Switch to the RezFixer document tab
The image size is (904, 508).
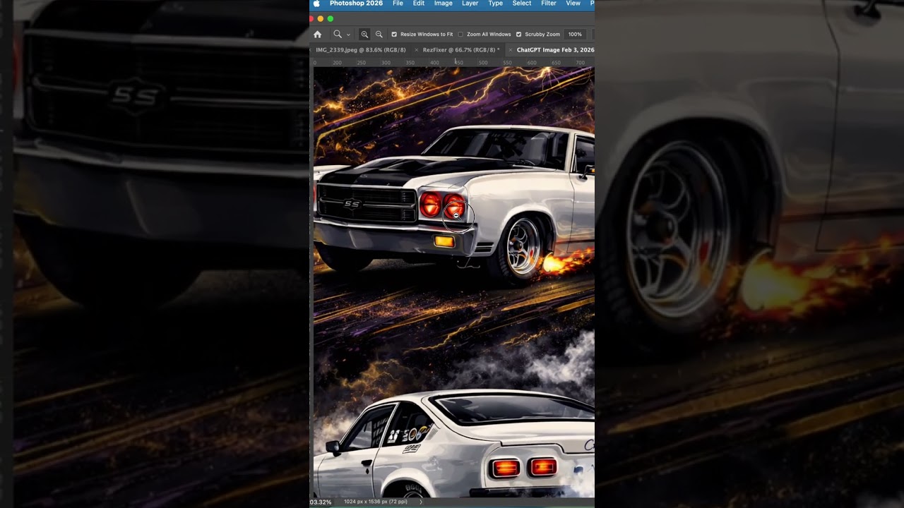click(x=460, y=50)
